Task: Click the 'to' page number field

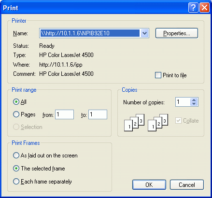Action: point(98,114)
